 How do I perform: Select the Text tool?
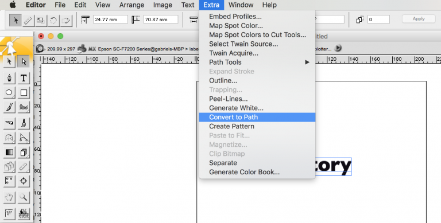tap(24, 78)
